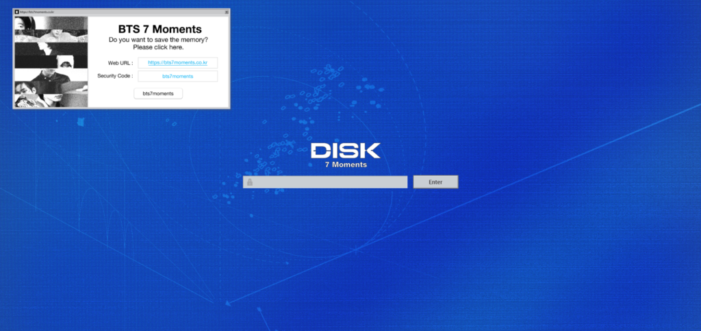Click the 'Security Code :' label
This screenshot has height=331, width=701.
click(x=115, y=76)
